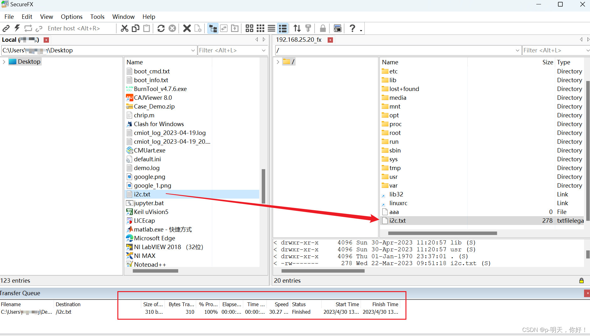Screen dimensions: 590x336
Task: Expand the Desktop tree node
Action: [x=3, y=61]
